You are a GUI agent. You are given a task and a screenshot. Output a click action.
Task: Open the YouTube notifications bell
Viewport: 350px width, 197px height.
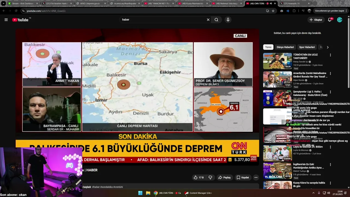330,20
